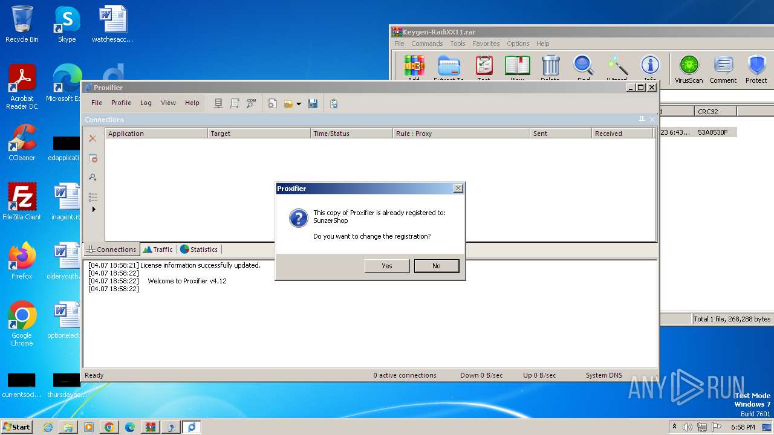The height and width of the screenshot is (435, 774).
Task: Click the search connection magnifier icon
Action: click(93, 177)
